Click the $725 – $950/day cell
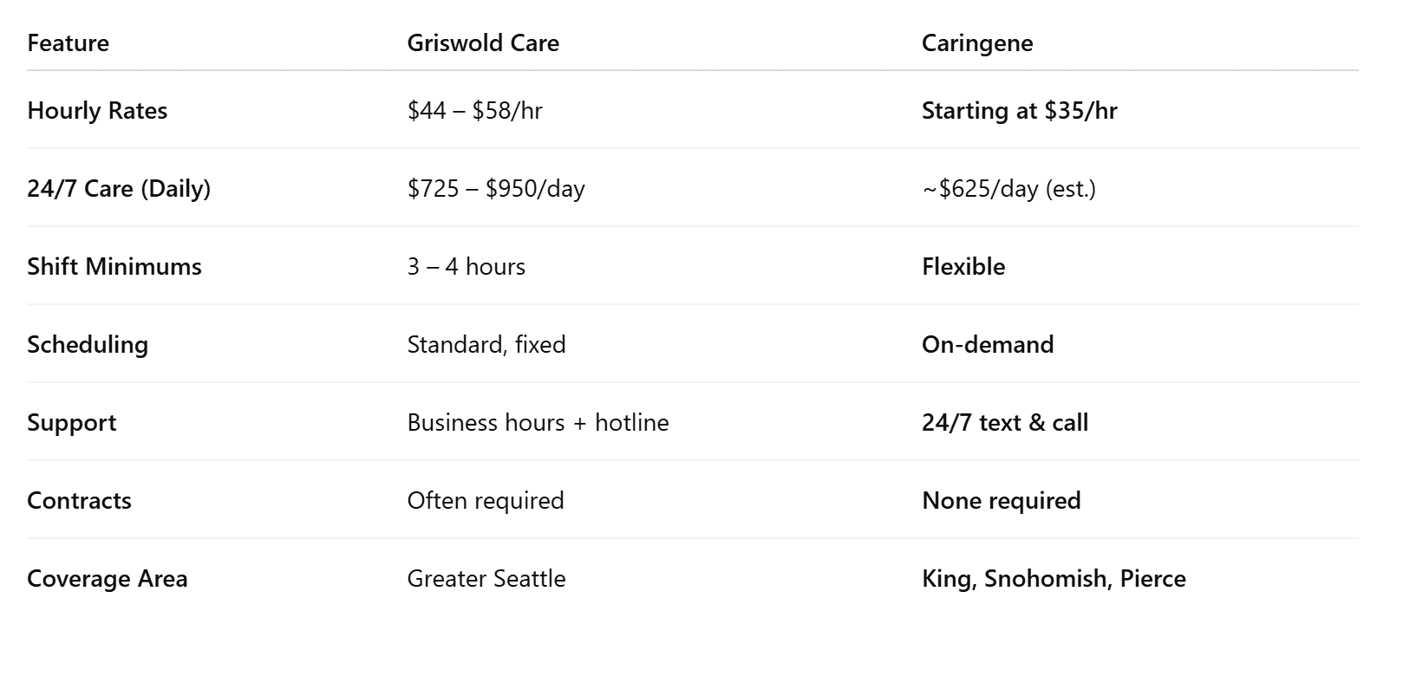The width and height of the screenshot is (1416, 676). [x=496, y=189]
